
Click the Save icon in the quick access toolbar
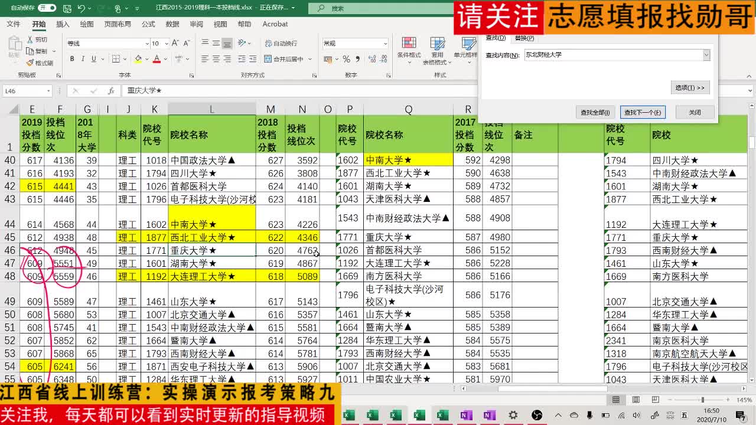click(x=66, y=8)
